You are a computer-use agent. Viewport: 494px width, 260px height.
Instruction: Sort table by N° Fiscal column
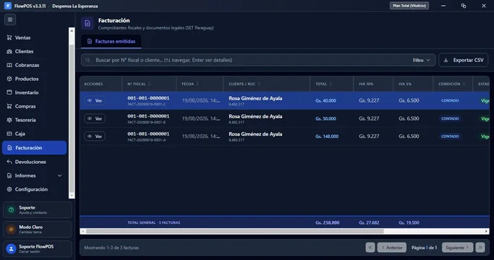click(139, 84)
